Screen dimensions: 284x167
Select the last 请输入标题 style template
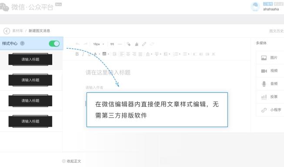pyautogui.click(x=30, y=121)
